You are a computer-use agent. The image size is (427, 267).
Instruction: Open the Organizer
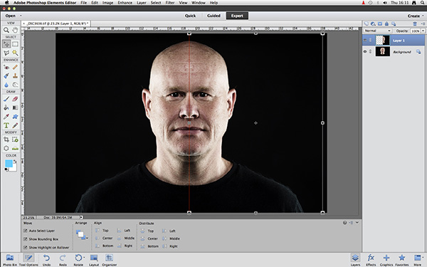pyautogui.click(x=109, y=260)
